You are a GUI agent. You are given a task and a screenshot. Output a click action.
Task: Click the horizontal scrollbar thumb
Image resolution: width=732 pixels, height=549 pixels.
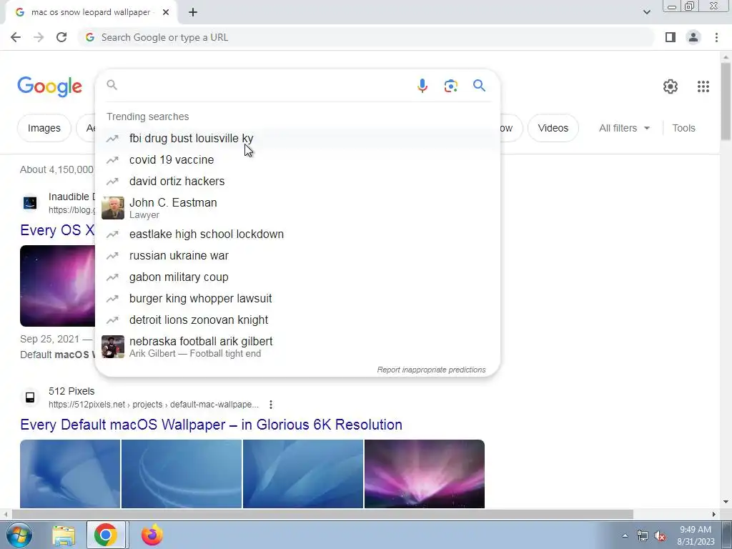pos(322,514)
